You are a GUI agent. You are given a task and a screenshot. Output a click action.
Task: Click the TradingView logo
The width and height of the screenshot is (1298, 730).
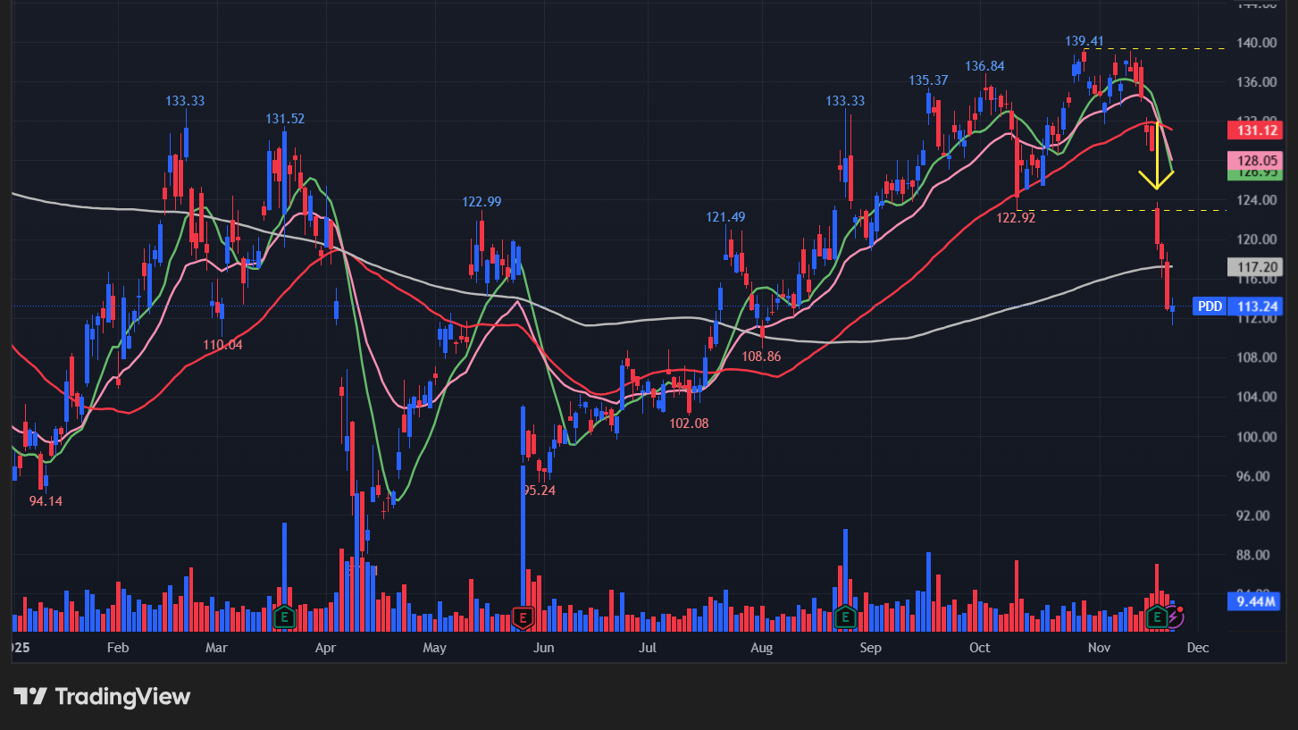click(x=102, y=696)
